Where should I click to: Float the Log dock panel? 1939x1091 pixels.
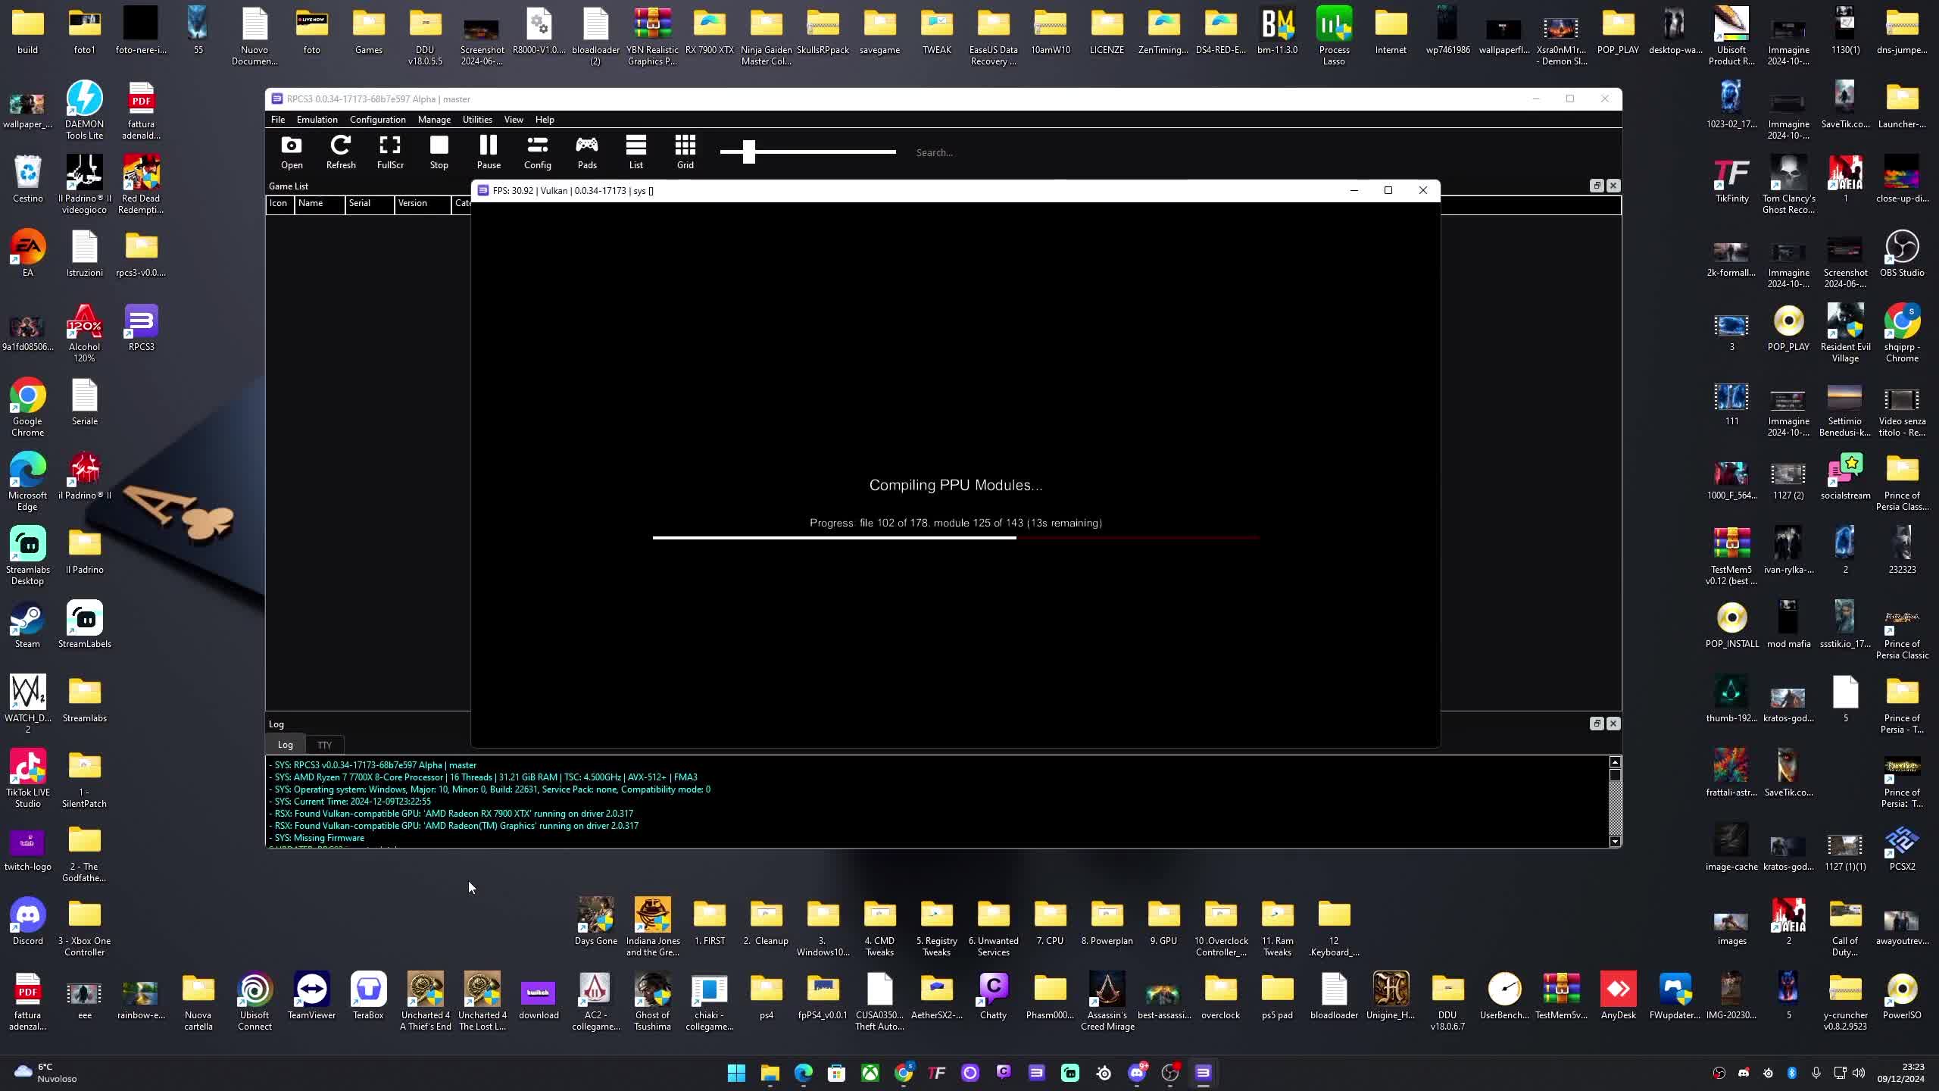click(1597, 724)
